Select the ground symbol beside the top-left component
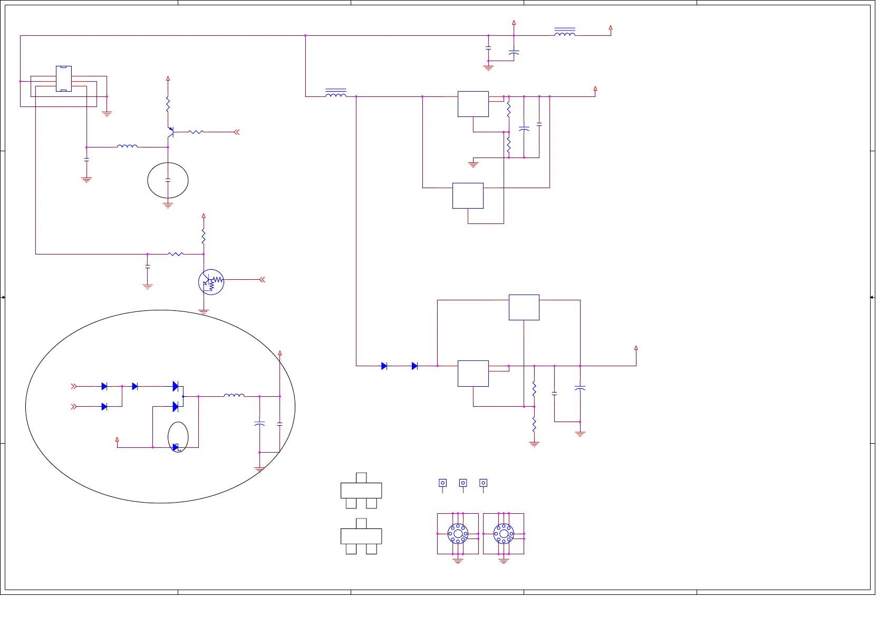 click(x=107, y=113)
